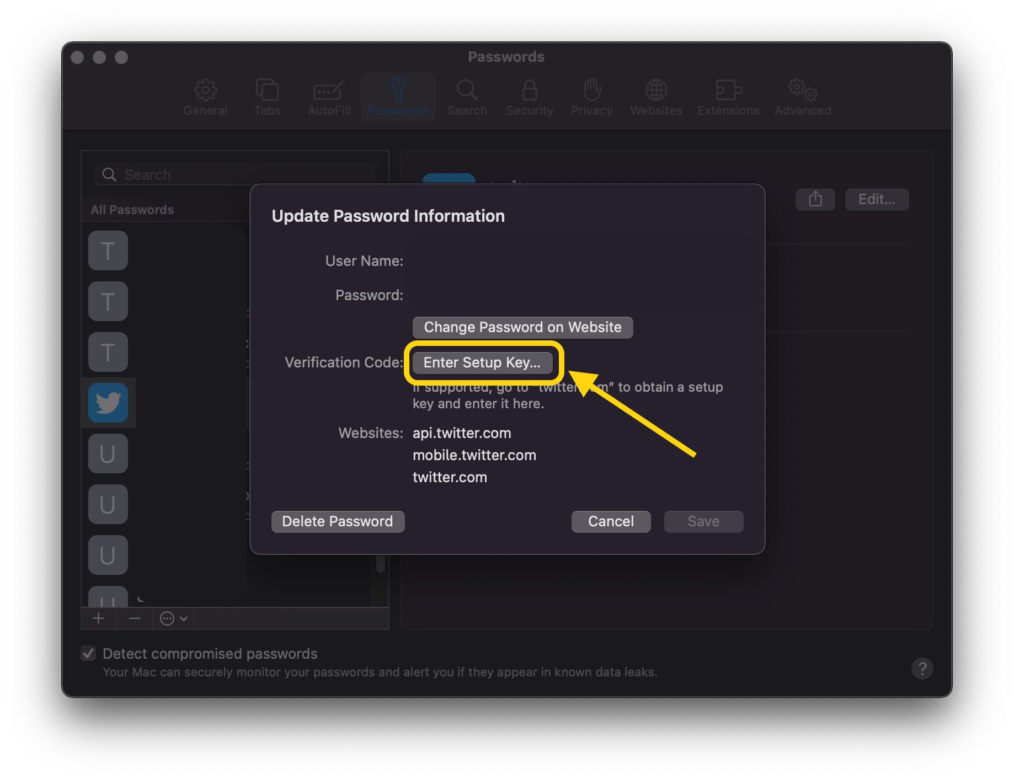Screen dimensions: 1014x779
Task: Open the Tabs settings icon
Action: (x=267, y=98)
